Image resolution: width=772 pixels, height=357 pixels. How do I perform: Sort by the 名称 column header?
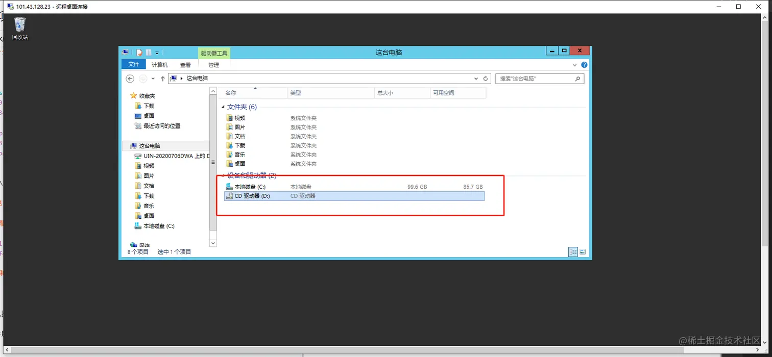[x=254, y=93]
